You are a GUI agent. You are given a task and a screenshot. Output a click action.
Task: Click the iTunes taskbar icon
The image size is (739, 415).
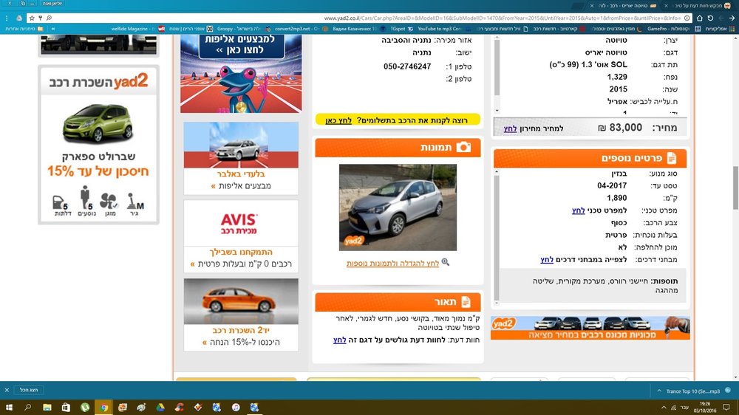236,408
